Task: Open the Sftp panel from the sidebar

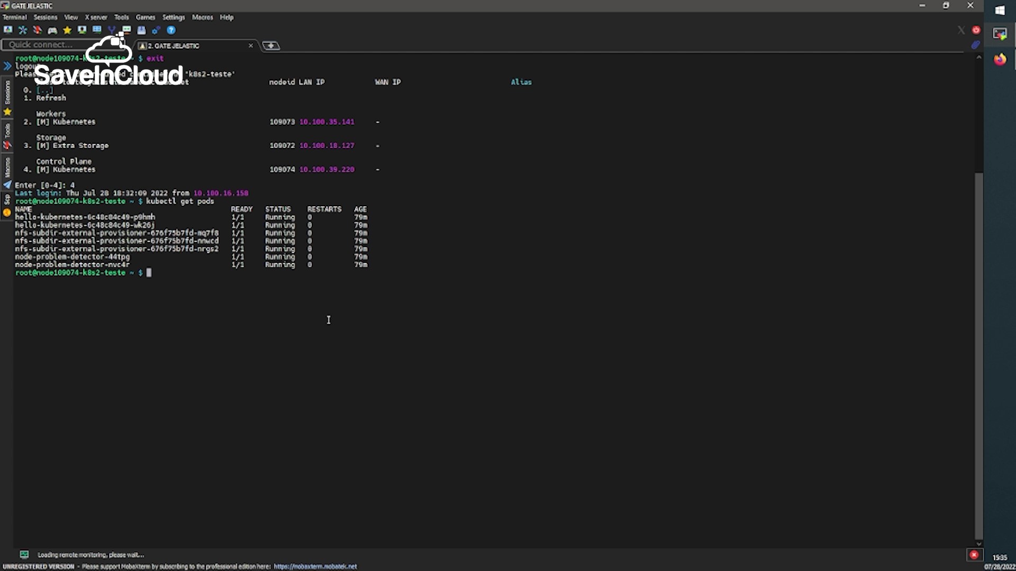Action: [x=7, y=200]
